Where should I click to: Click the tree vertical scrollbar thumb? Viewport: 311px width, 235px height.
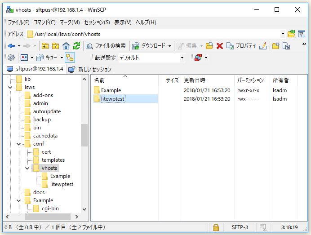[x=84, y=135]
